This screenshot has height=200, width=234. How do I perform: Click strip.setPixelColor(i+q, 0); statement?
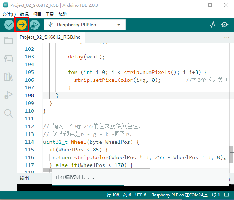117,80
